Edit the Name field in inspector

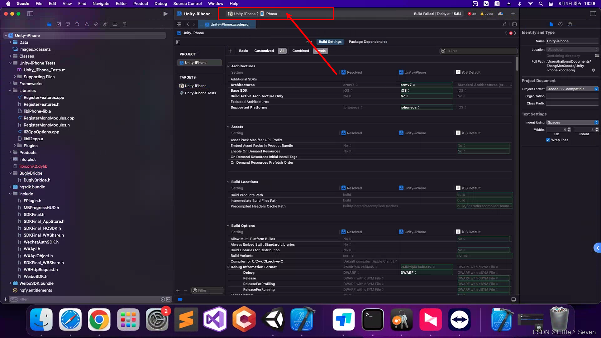coord(572,41)
